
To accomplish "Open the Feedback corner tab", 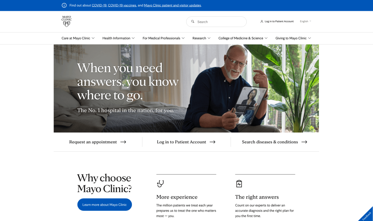I will (x=366, y=215).
